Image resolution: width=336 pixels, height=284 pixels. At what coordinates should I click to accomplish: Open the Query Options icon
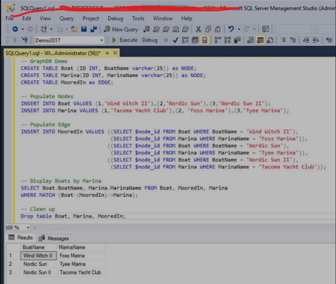click(x=195, y=40)
